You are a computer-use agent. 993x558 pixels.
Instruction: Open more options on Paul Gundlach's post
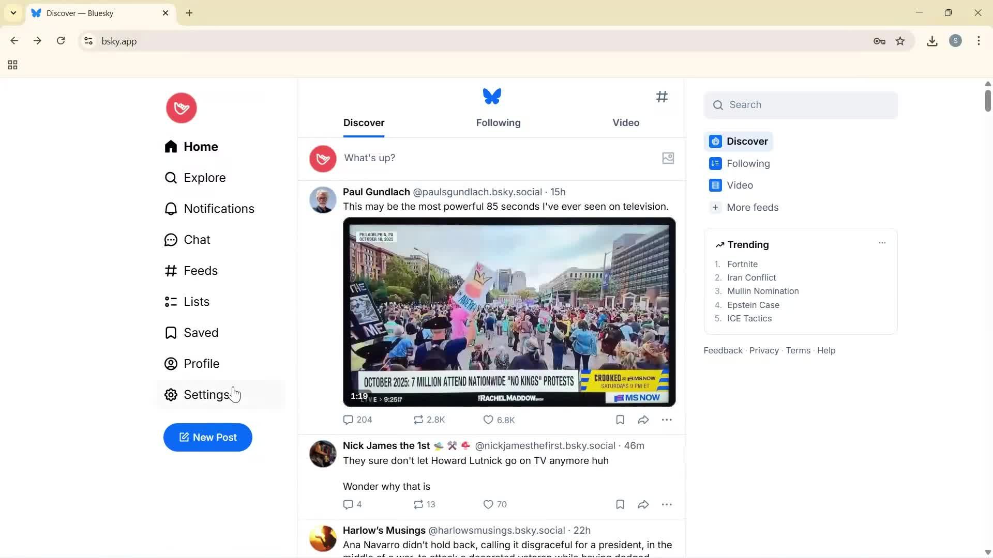667,420
